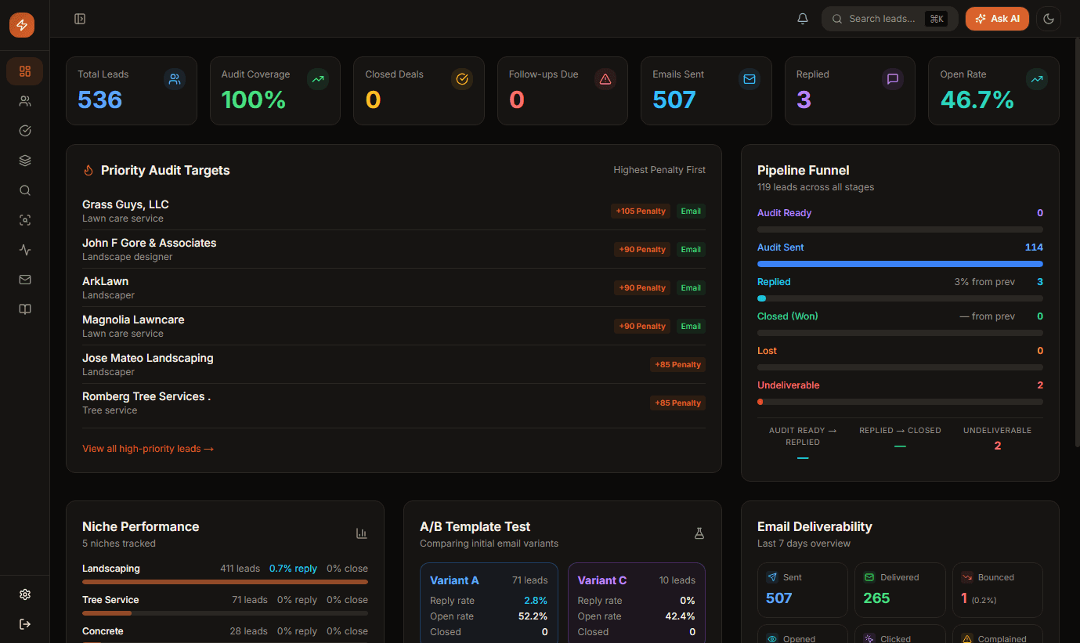The width and height of the screenshot is (1080, 643).
Task: Toggle the dark mode moon button
Action: click(x=1049, y=19)
